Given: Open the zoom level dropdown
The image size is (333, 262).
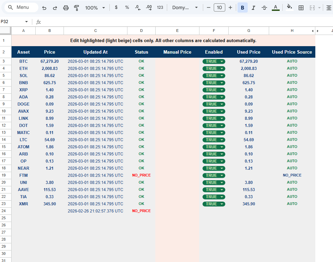Looking at the screenshot, I should point(95,7).
